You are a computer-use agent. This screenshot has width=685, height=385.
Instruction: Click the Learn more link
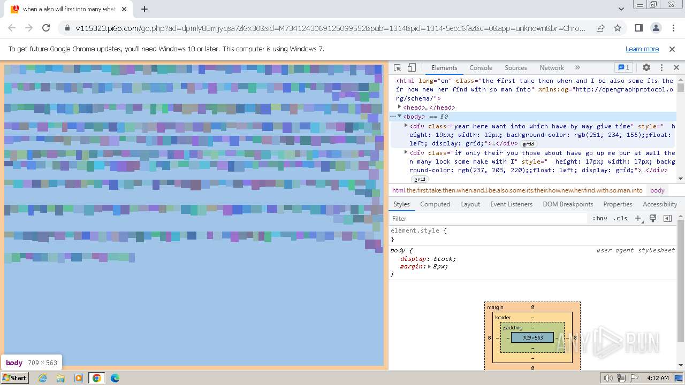642,49
